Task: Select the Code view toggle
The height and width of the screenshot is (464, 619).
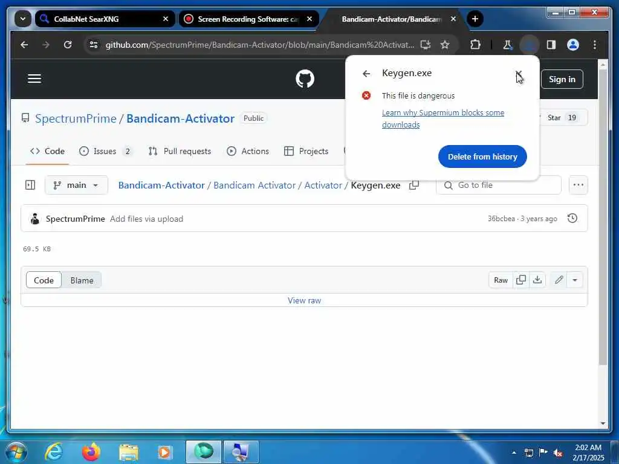Action: [44, 280]
